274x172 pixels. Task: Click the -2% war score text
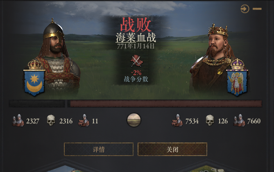136,73
